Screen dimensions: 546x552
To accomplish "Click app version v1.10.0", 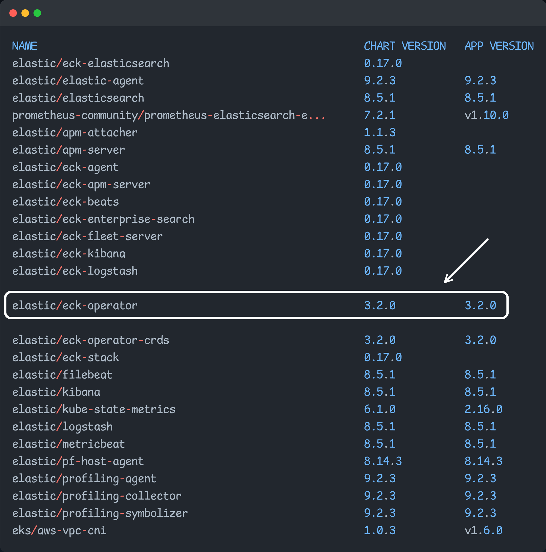I will point(486,115).
